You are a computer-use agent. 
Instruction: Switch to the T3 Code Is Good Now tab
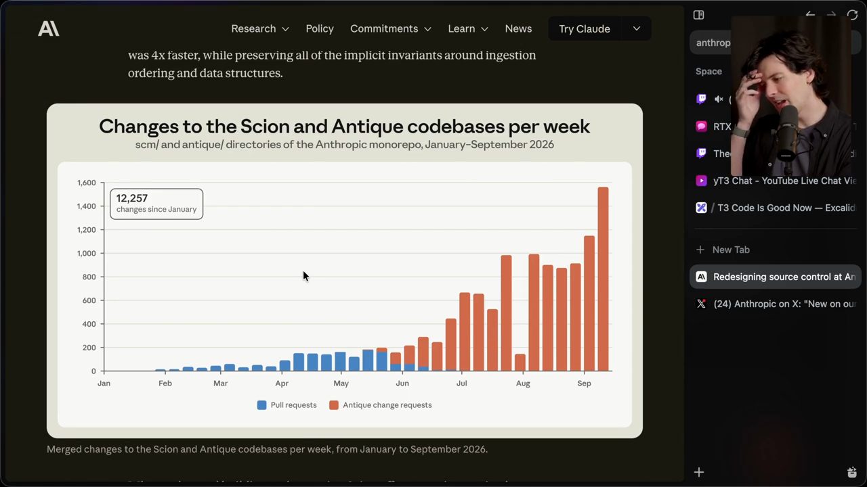coord(775,208)
